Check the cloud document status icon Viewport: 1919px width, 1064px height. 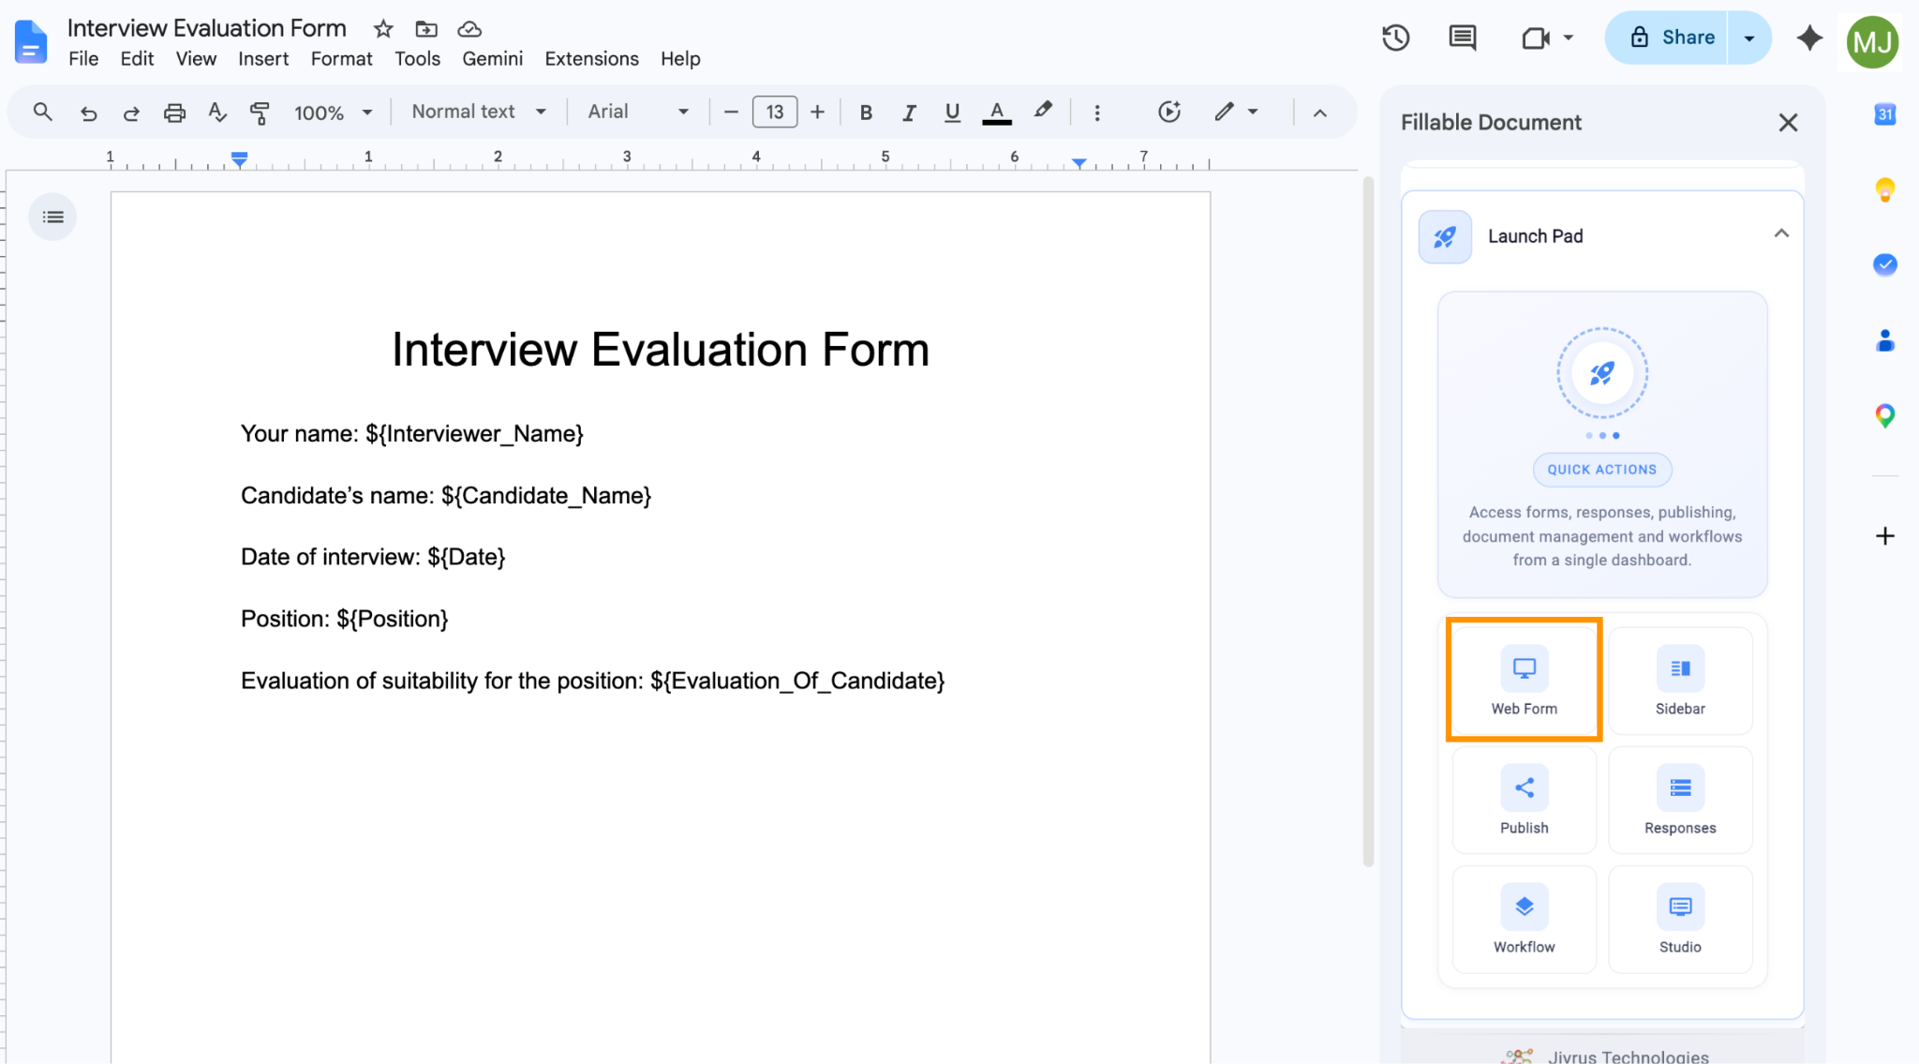coord(469,29)
